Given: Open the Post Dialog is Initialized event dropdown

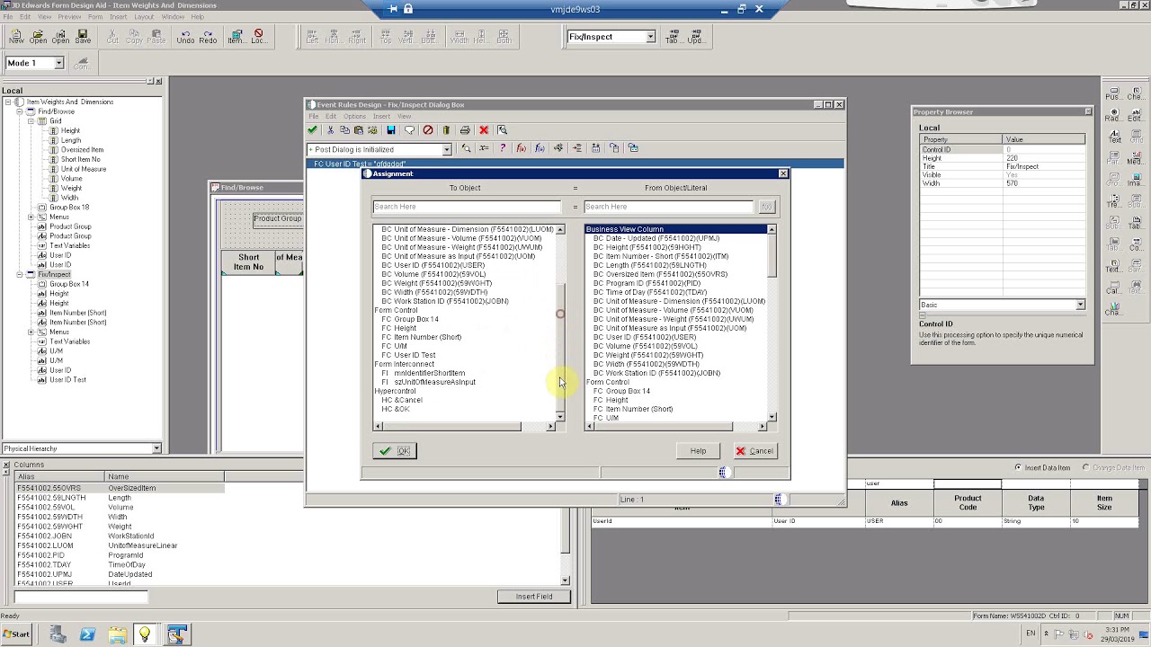Looking at the screenshot, I should coord(447,149).
